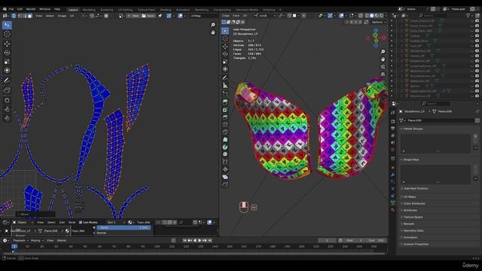Screen dimensions: 482x271
Task: Toggle Add Rest Position checkbox
Action: tap(401, 188)
